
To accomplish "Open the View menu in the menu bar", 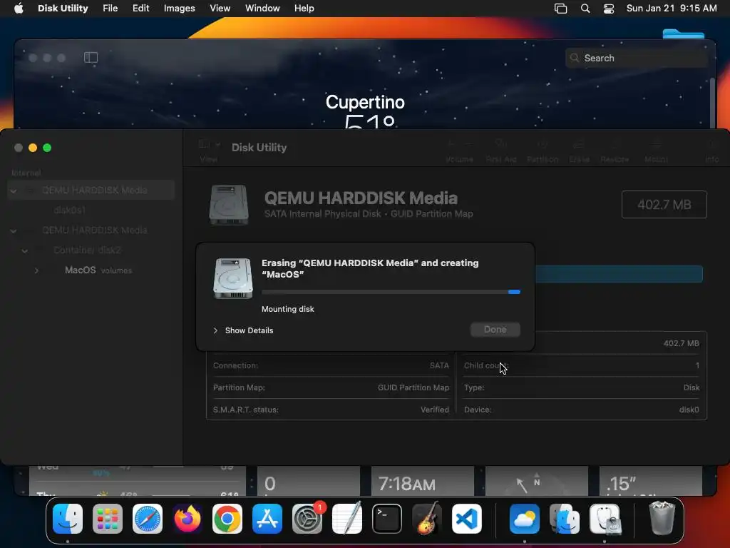I will click(x=220, y=9).
